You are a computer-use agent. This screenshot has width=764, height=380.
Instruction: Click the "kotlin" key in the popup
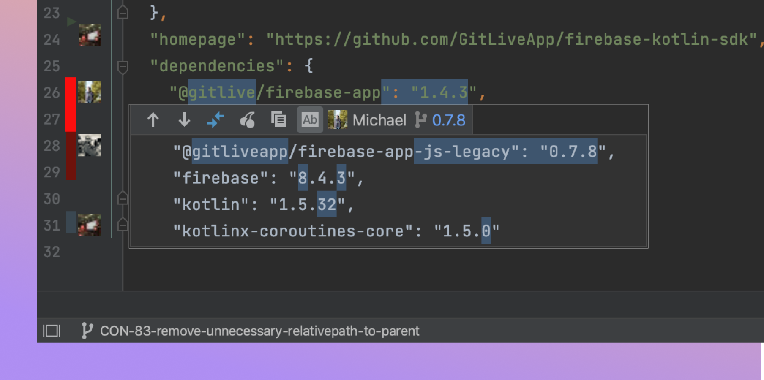(211, 205)
